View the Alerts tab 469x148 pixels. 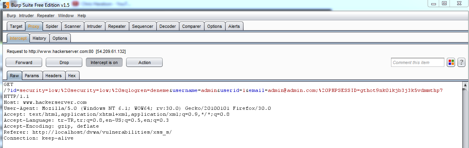point(234,26)
